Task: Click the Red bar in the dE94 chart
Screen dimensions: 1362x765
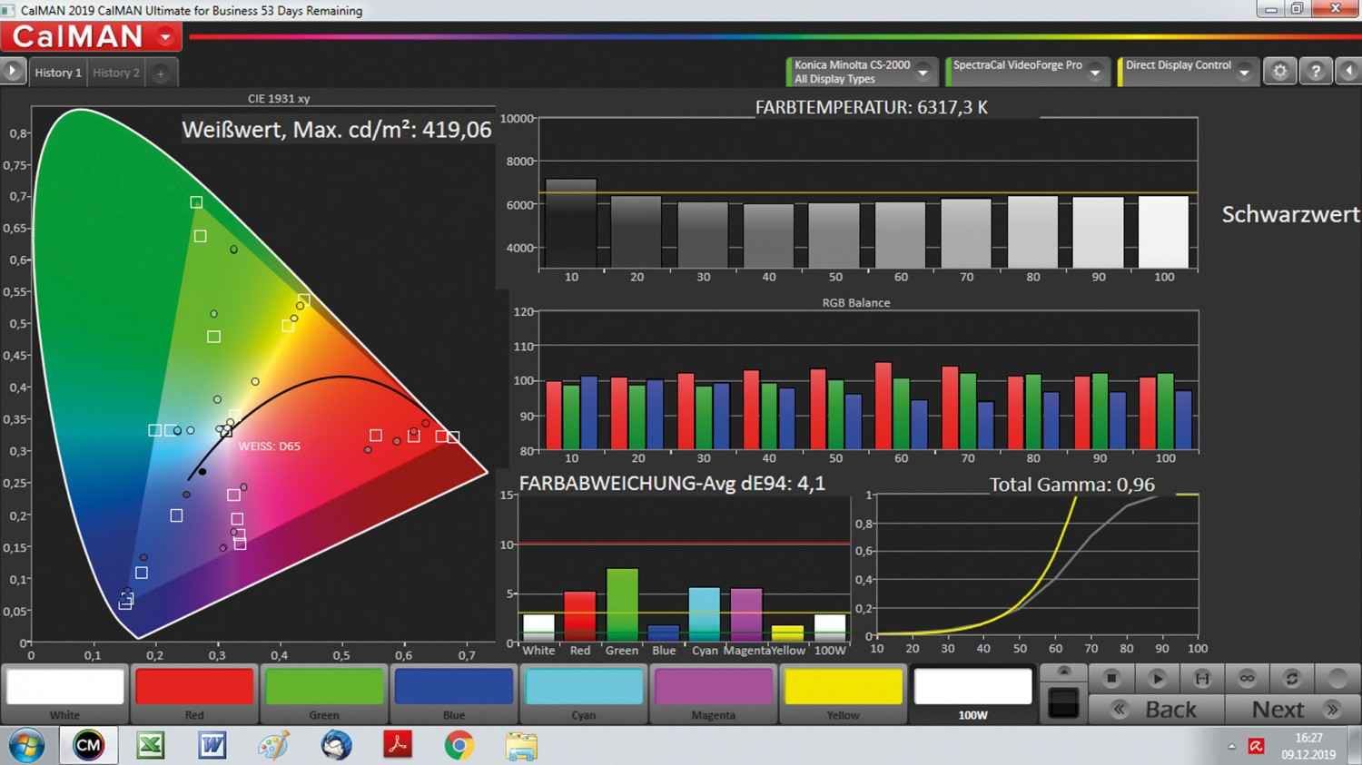Action: click(x=580, y=617)
